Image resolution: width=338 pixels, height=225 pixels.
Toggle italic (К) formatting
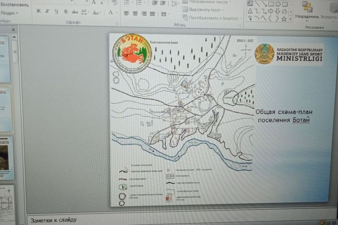[x=47, y=11]
